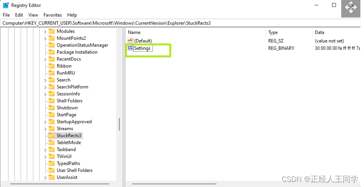
Task: Expand the TWinUI key
Action: tap(45, 157)
